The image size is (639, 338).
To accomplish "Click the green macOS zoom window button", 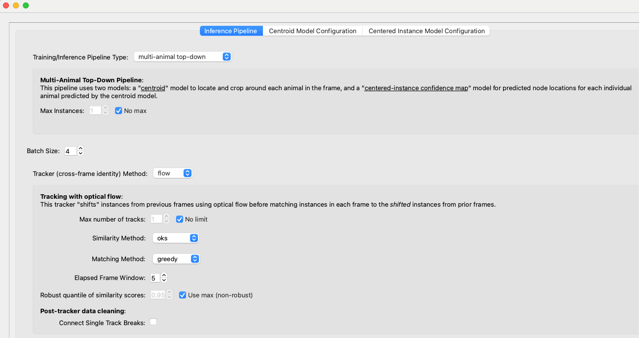I will pos(26,5).
